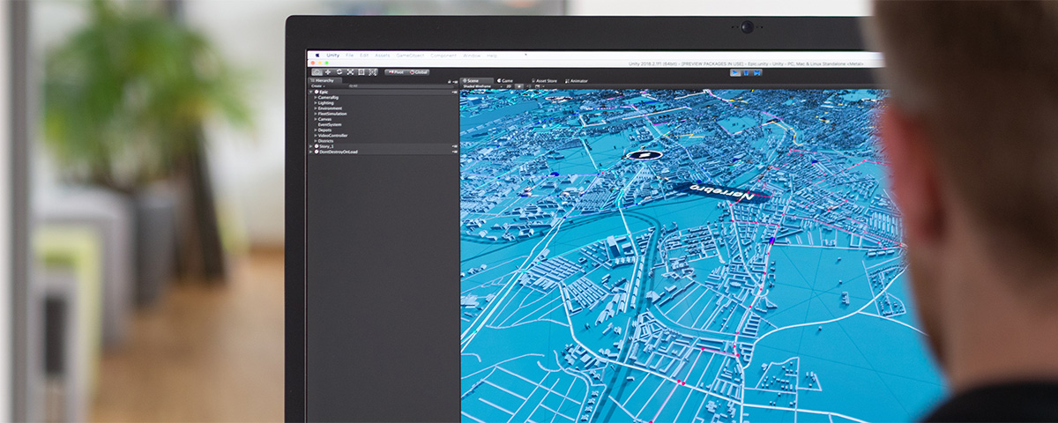1058x423 pixels.
Task: Select the Scale tool
Action: click(x=350, y=72)
